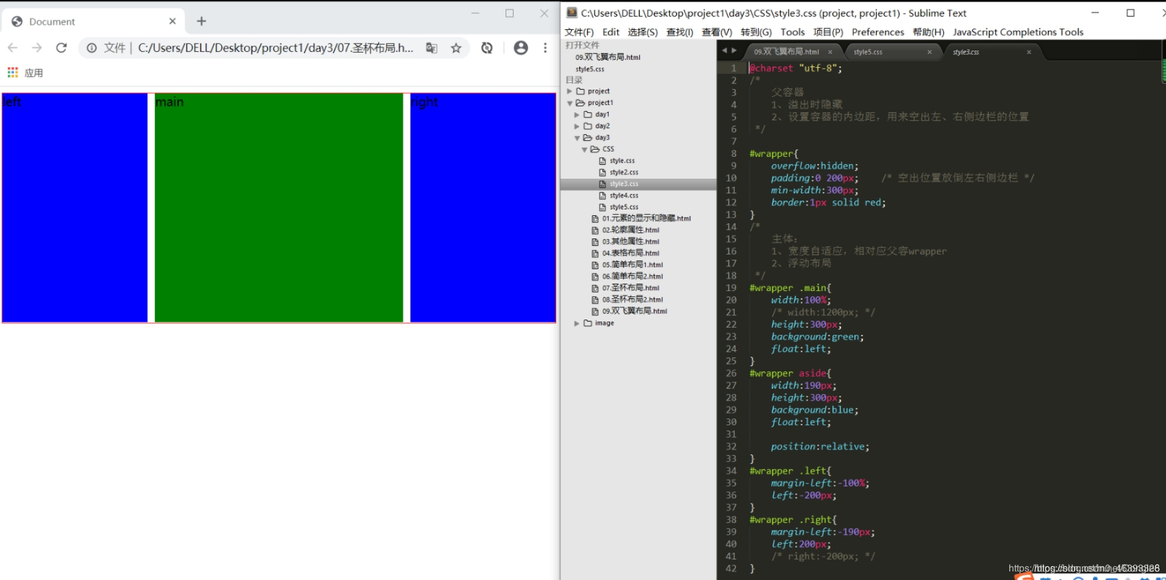Open 04.表格布局.html file

click(631, 253)
